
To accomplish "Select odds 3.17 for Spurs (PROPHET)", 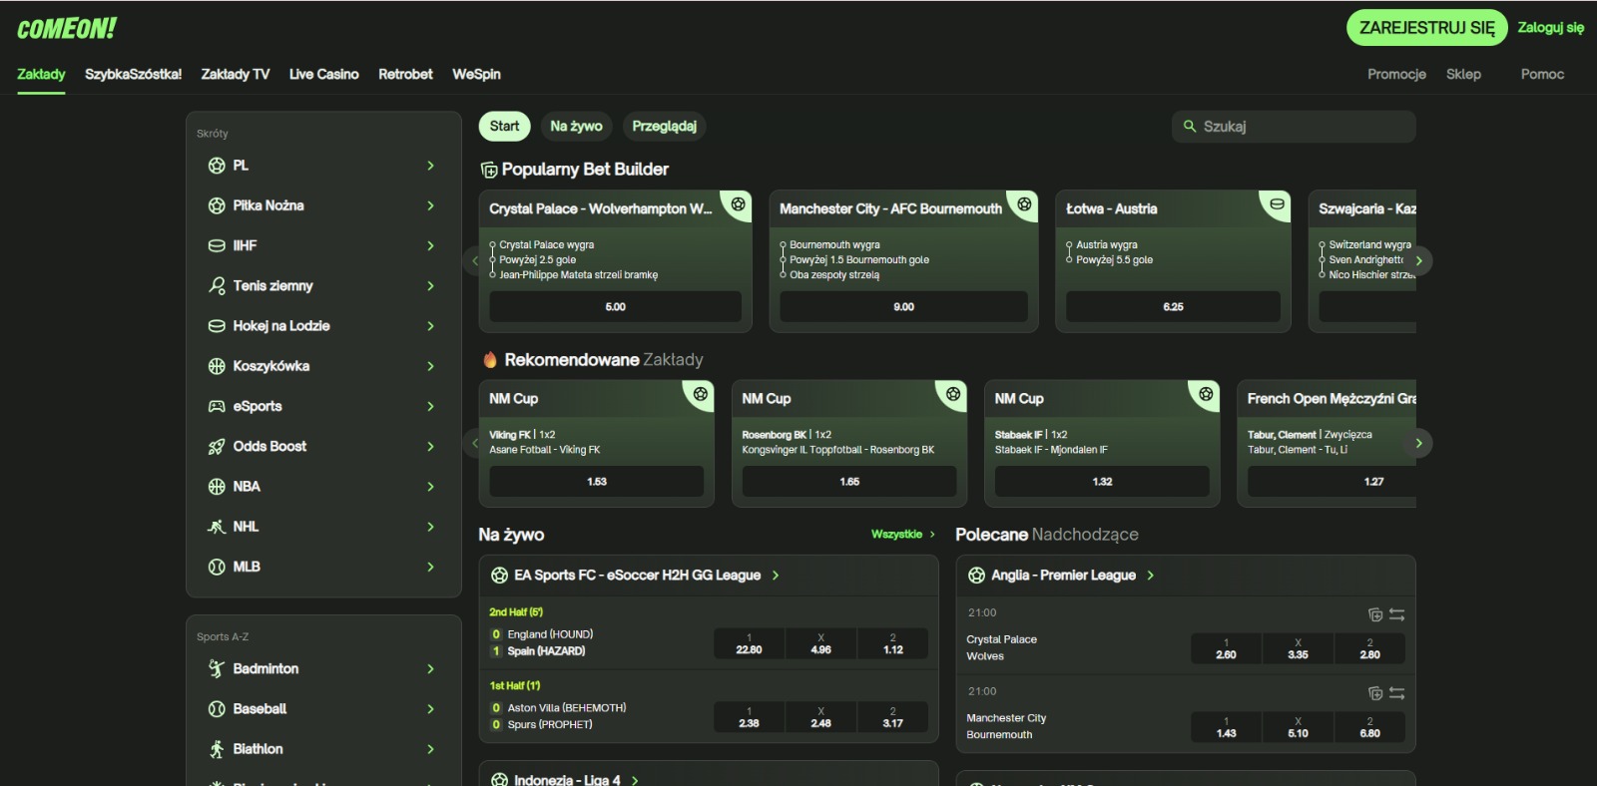I will coord(892,717).
